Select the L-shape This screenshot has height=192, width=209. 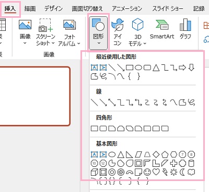(156, 163)
